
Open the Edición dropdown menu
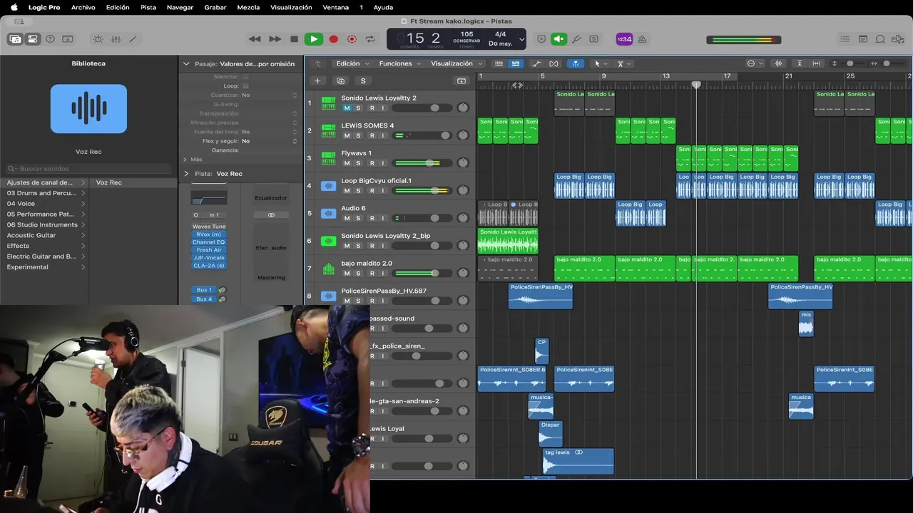352,63
